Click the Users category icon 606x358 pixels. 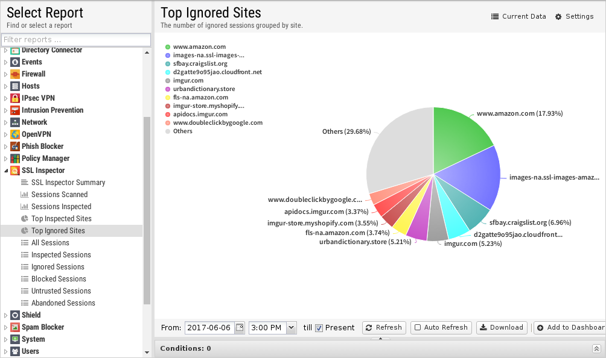pyautogui.click(x=15, y=351)
